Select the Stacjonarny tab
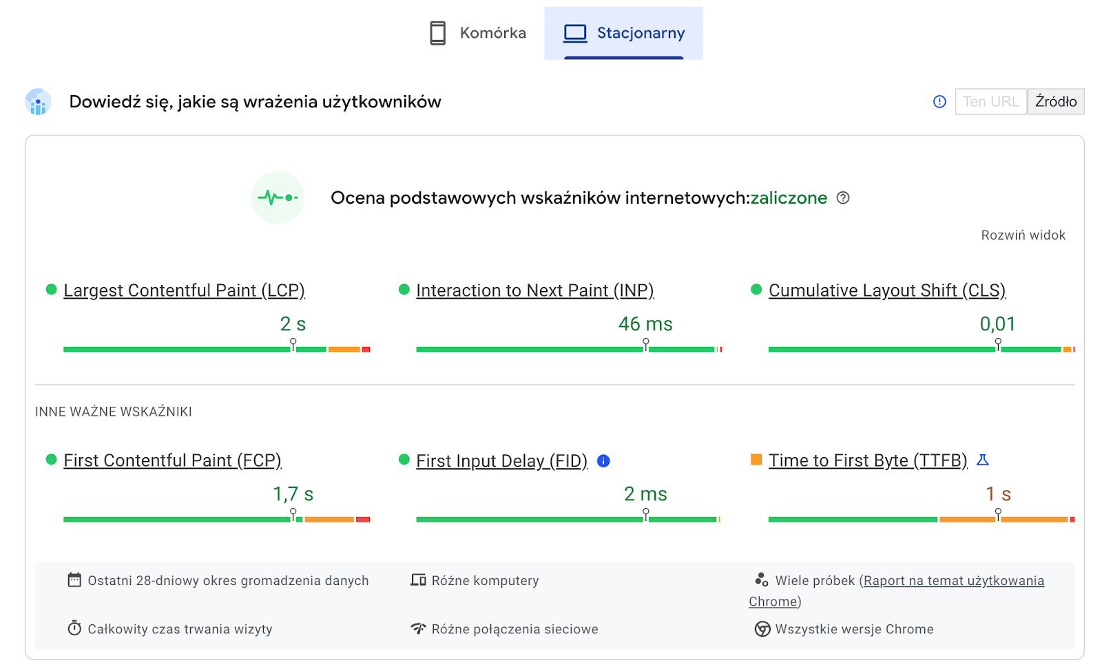This screenshot has height=669, width=1102. pos(623,33)
